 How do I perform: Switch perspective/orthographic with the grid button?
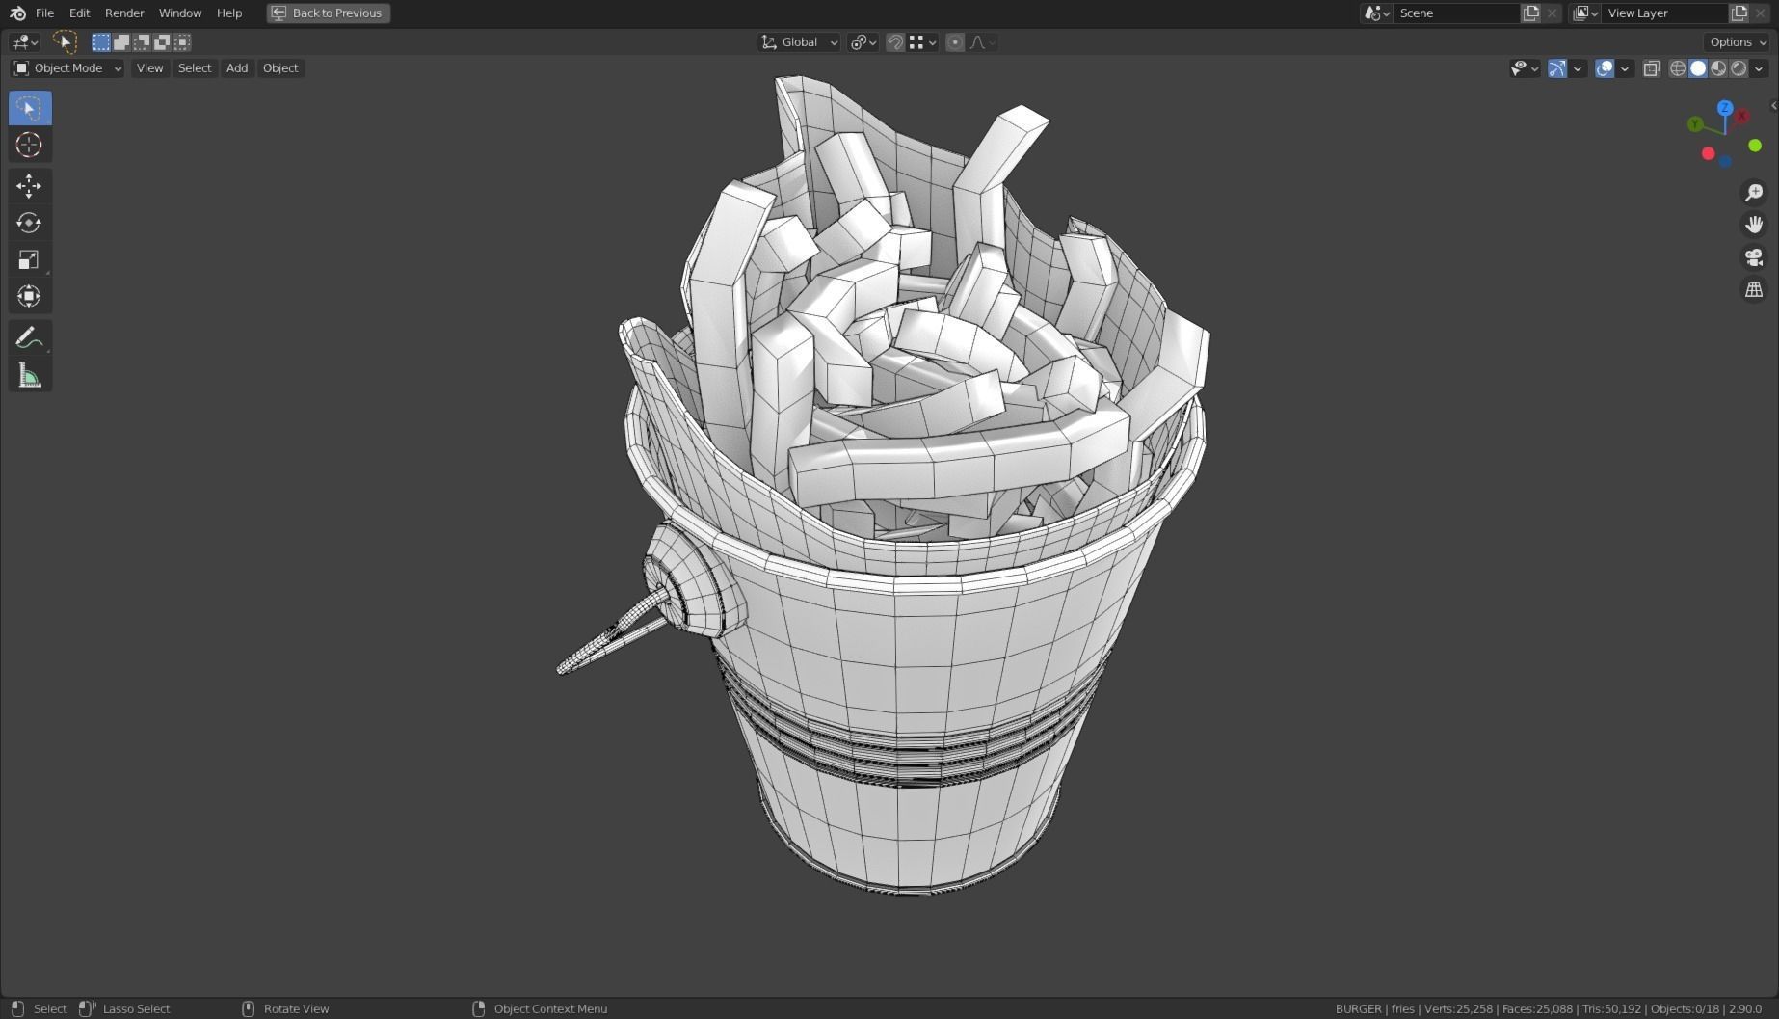click(1754, 289)
